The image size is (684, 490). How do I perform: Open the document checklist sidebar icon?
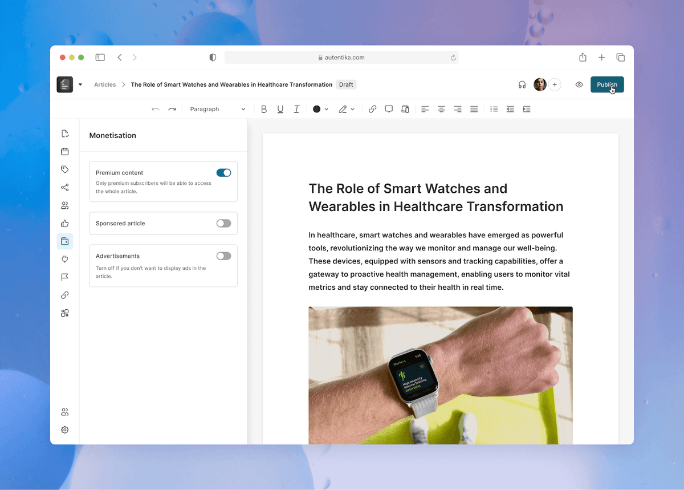[65, 133]
